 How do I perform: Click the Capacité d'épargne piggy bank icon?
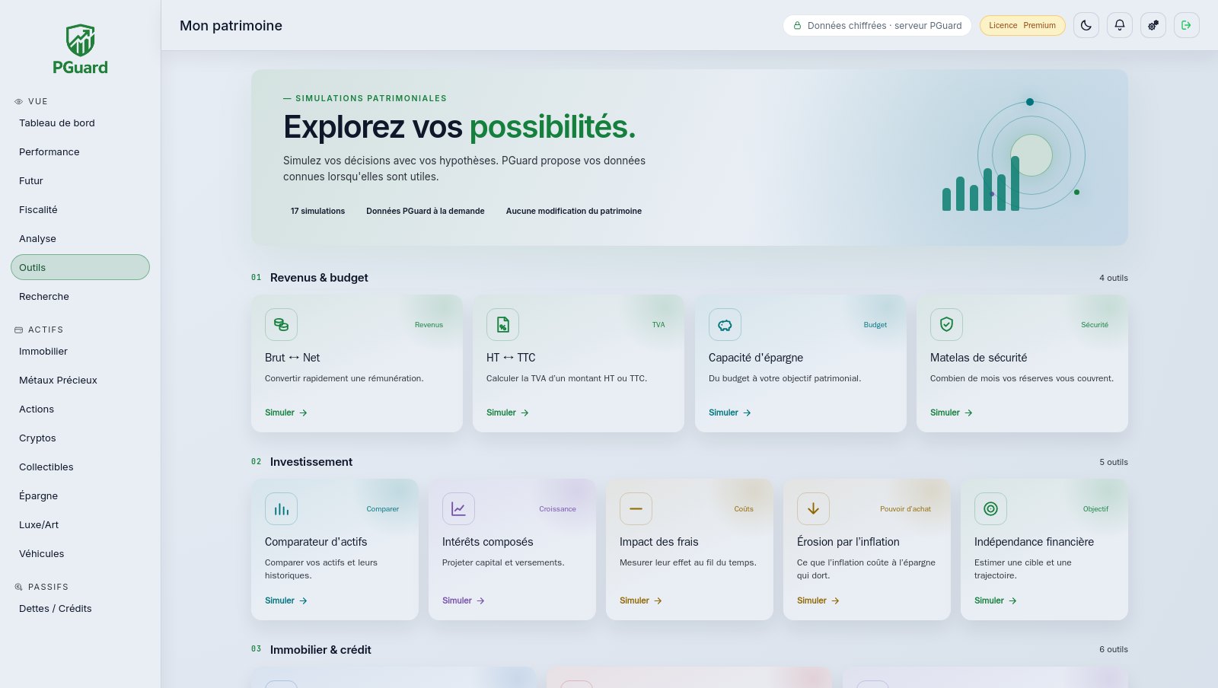(725, 325)
